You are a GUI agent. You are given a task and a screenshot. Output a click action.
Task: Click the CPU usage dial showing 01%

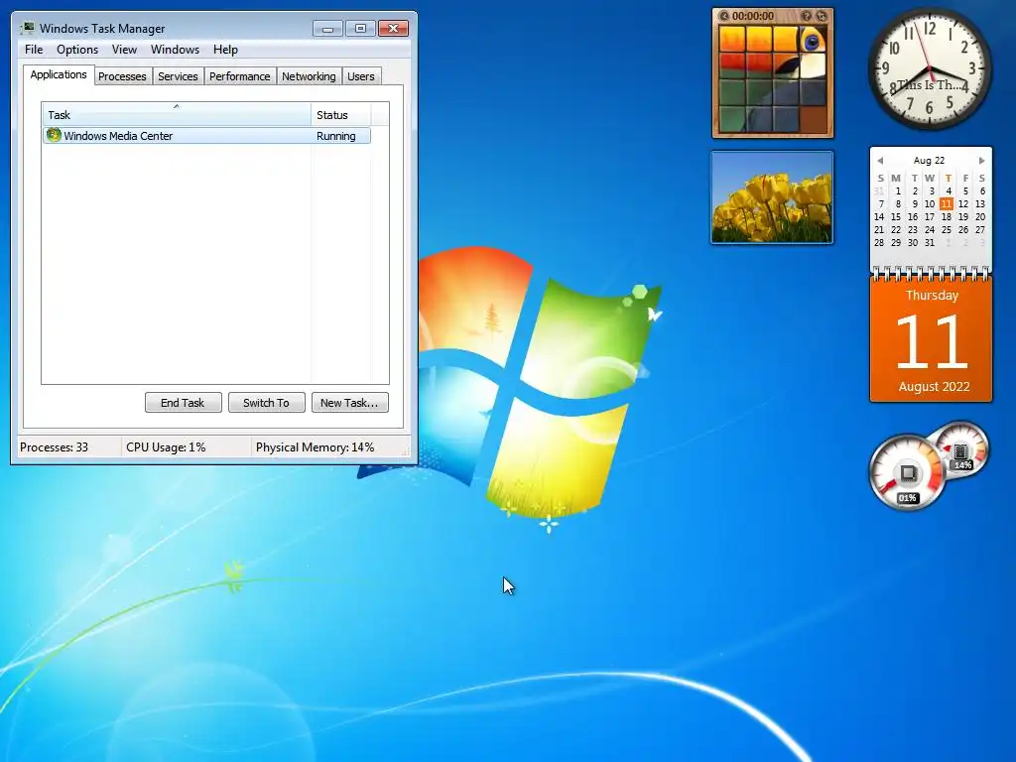tap(907, 471)
